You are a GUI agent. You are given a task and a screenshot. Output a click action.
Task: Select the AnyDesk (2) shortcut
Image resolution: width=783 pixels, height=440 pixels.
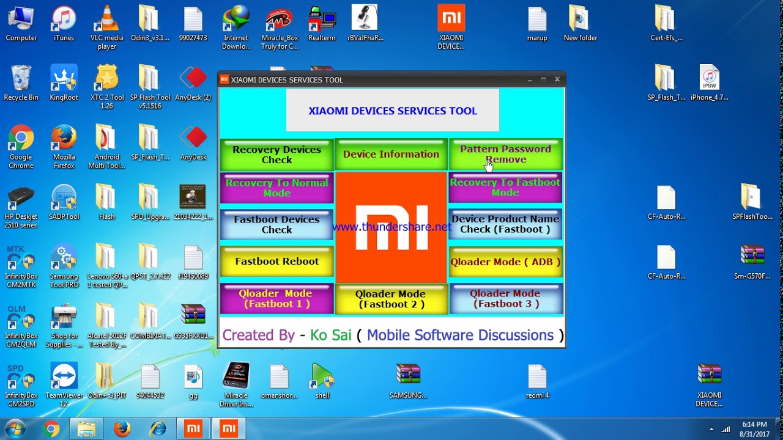click(x=193, y=84)
